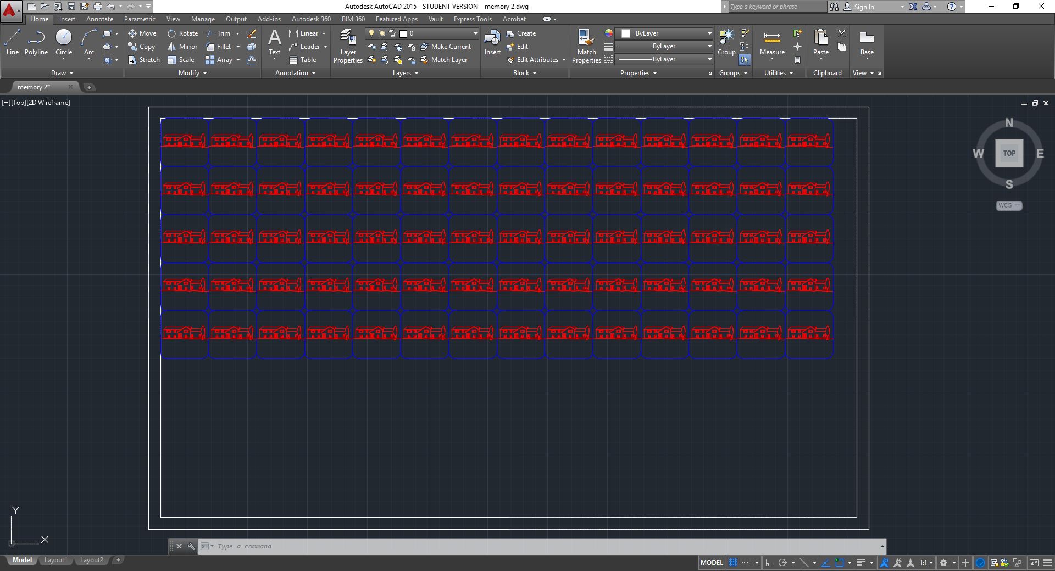The width and height of the screenshot is (1055, 571).
Task: Open the annotation scale 1:1 dropdown
Action: point(926,563)
